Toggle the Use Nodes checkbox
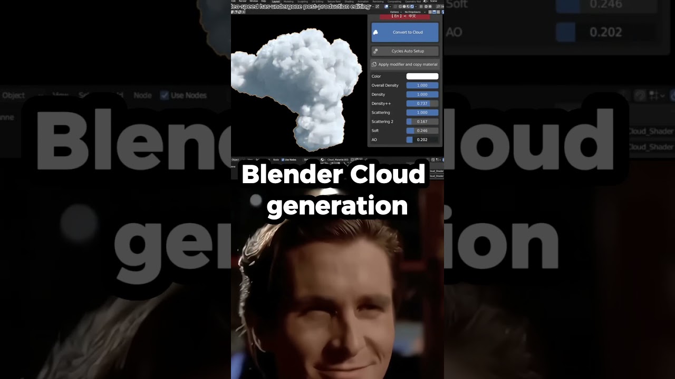The image size is (675, 379). coord(283,159)
